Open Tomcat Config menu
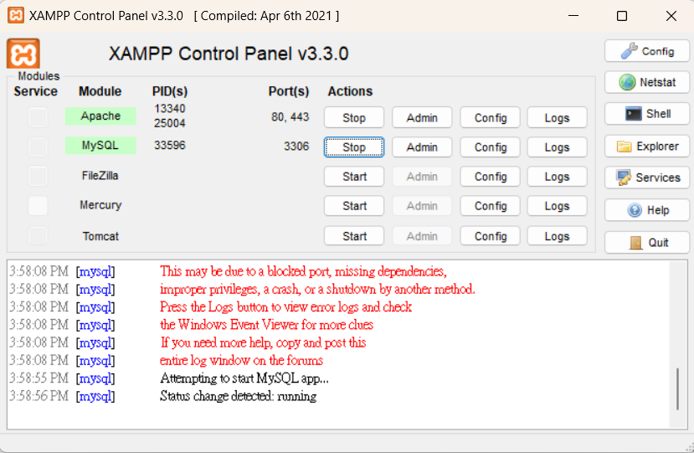Screen dimensions: 694x453 click(x=491, y=236)
